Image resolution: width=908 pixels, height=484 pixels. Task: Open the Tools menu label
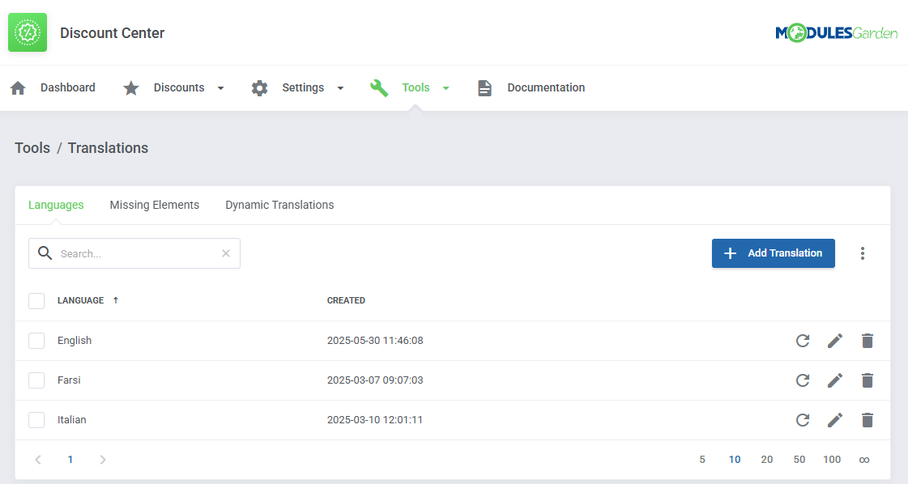[x=416, y=87]
